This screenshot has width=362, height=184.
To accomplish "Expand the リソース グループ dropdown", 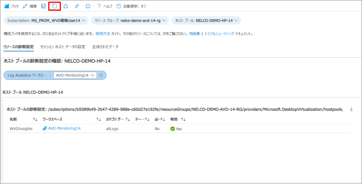I will (x=130, y=20).
